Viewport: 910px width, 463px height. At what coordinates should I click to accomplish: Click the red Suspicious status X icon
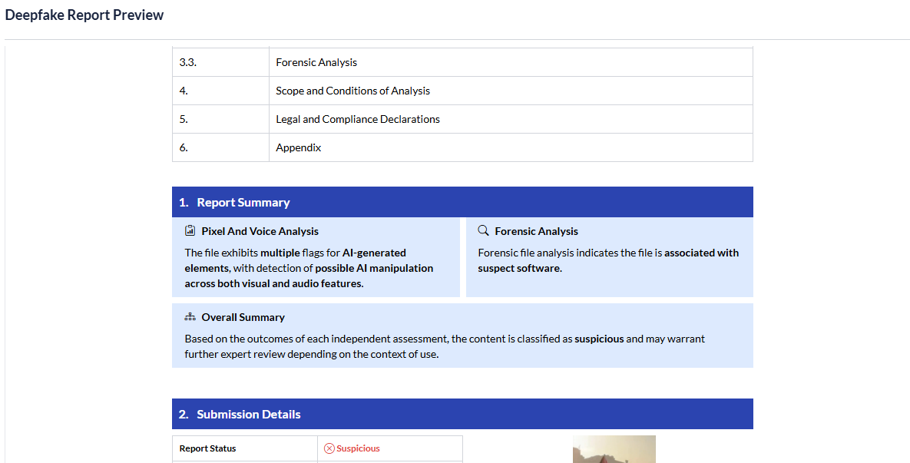pos(329,448)
